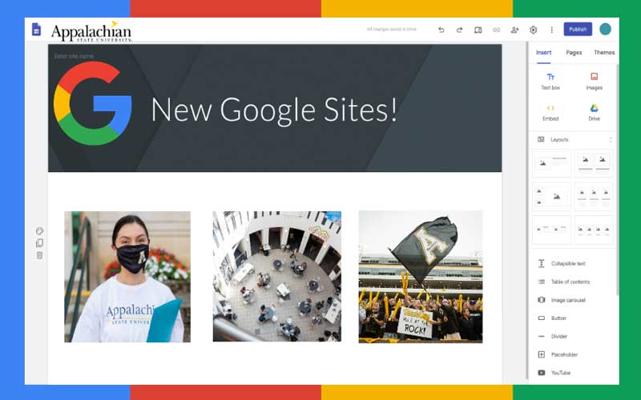
Task: Insert from Drive
Action: click(x=594, y=112)
